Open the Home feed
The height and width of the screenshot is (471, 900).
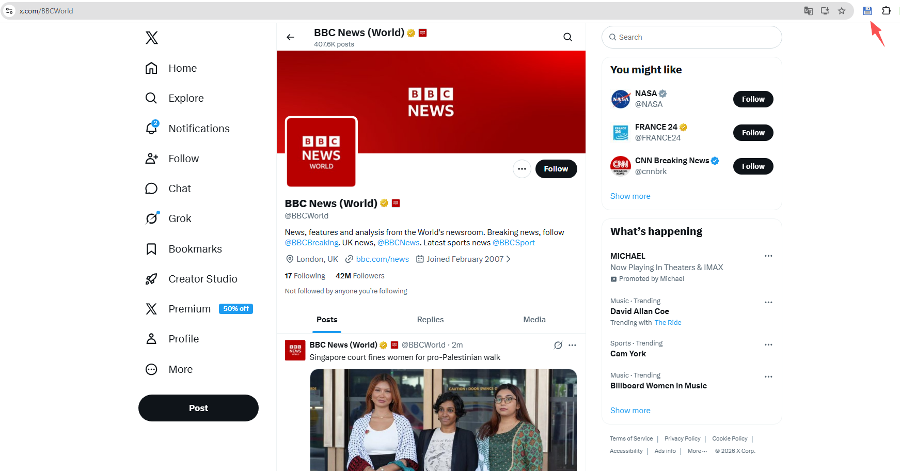pos(171,68)
